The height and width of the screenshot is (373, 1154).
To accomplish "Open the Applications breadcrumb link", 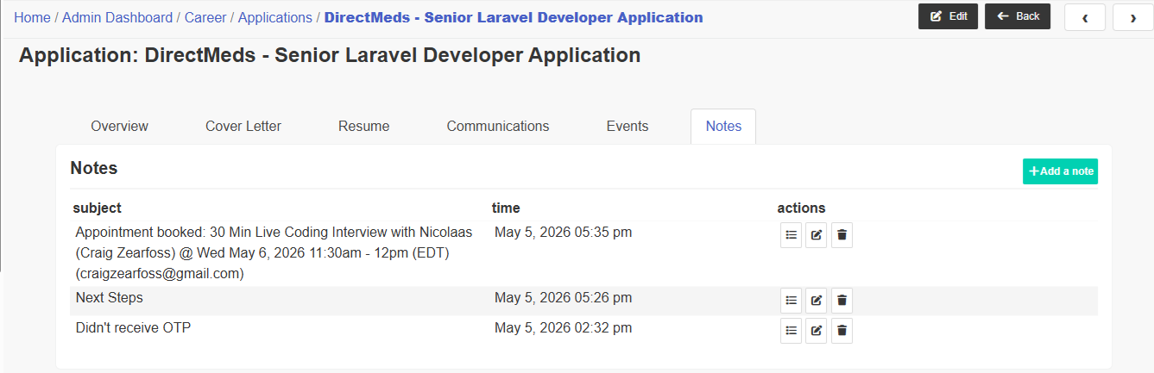I will coord(275,17).
